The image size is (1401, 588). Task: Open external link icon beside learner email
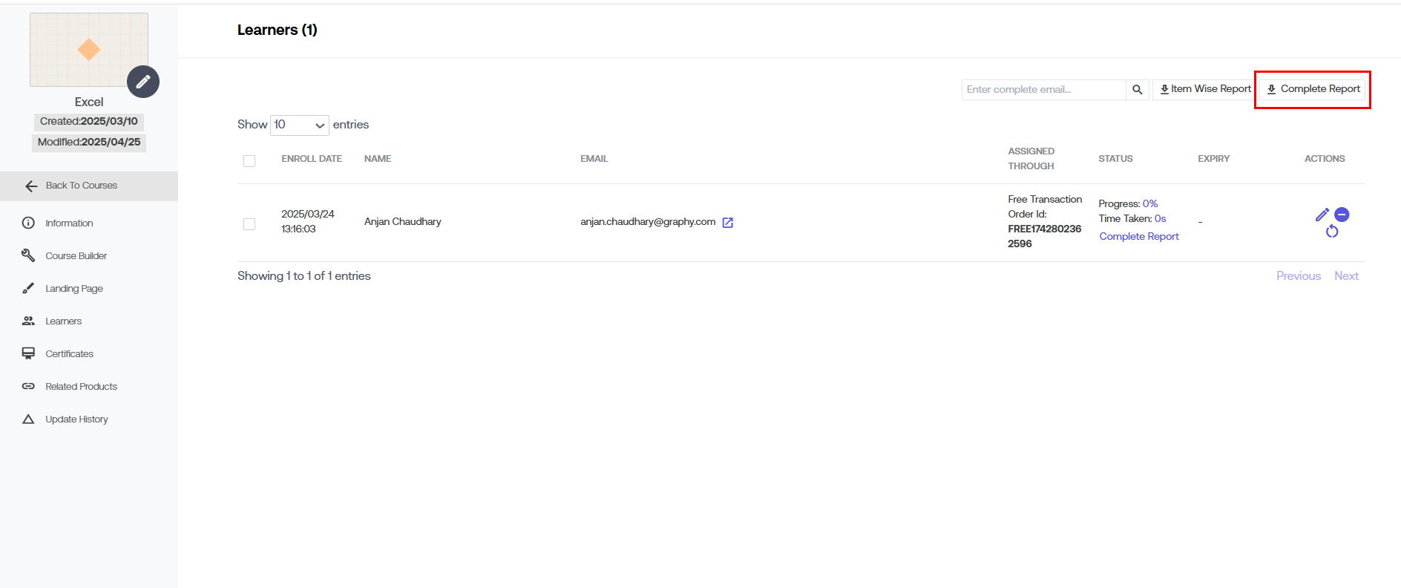click(x=728, y=223)
